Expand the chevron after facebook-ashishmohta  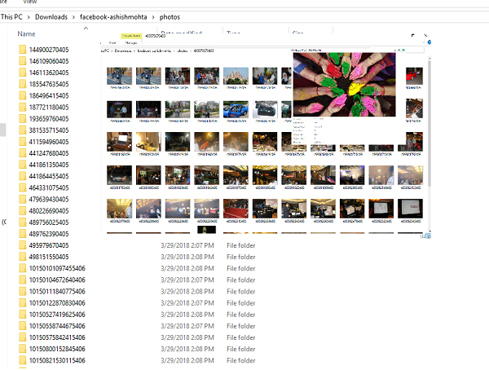tap(153, 17)
